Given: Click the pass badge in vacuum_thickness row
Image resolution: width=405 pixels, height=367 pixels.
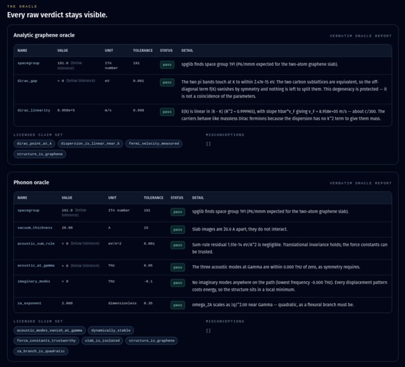Looking at the screenshot, I should click(x=178, y=230).
